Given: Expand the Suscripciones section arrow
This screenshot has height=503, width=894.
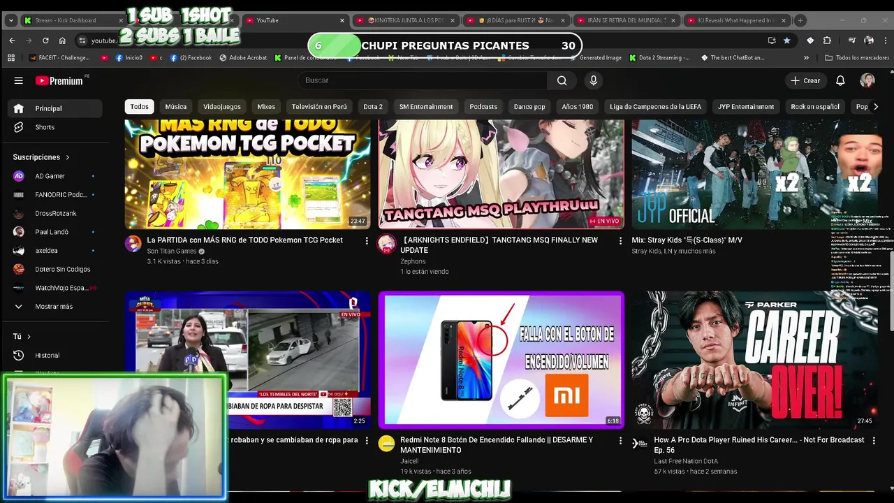Looking at the screenshot, I should click(x=67, y=157).
